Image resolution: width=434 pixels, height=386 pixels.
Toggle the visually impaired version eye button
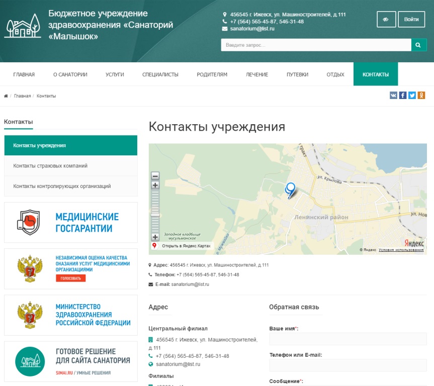[386, 20]
